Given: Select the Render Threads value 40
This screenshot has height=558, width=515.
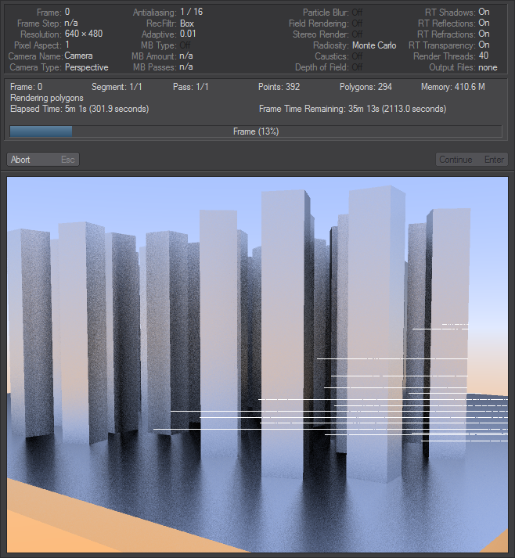Looking at the screenshot, I should coord(484,56).
